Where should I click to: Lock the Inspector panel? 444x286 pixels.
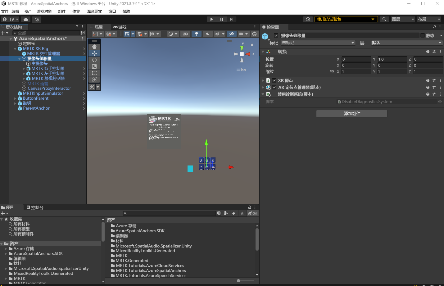(435, 27)
